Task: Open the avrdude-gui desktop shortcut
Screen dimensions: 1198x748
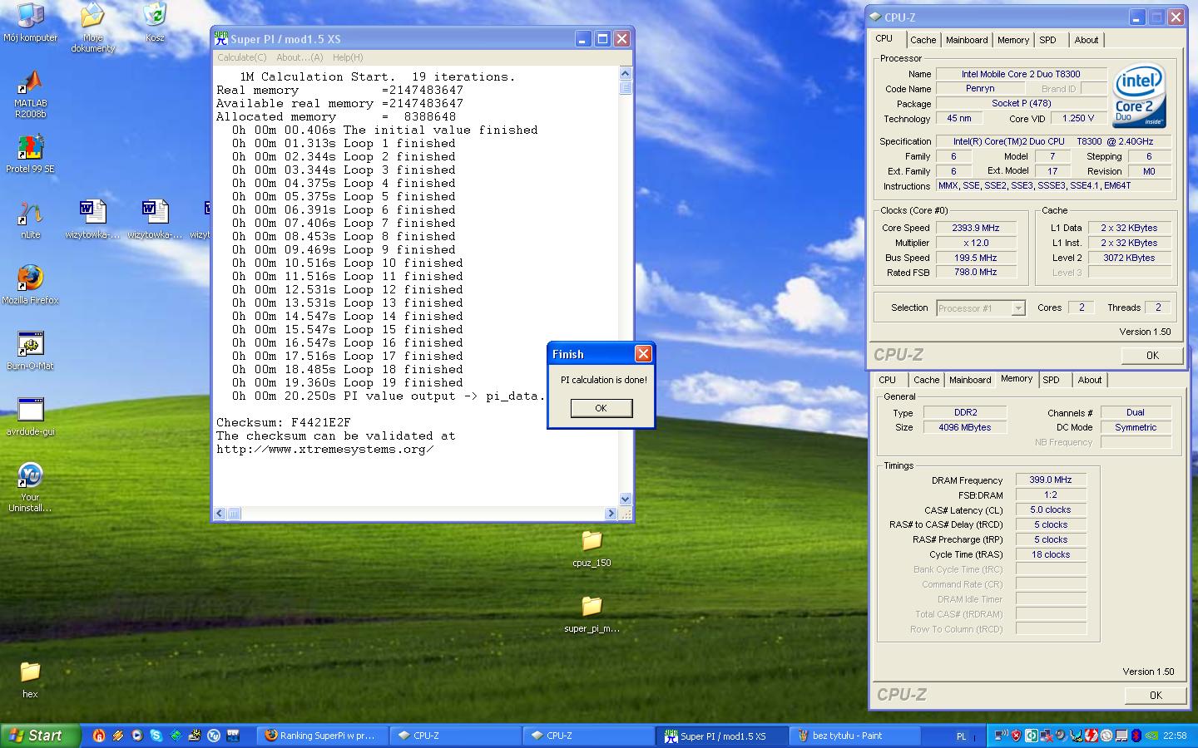Action: [30, 411]
